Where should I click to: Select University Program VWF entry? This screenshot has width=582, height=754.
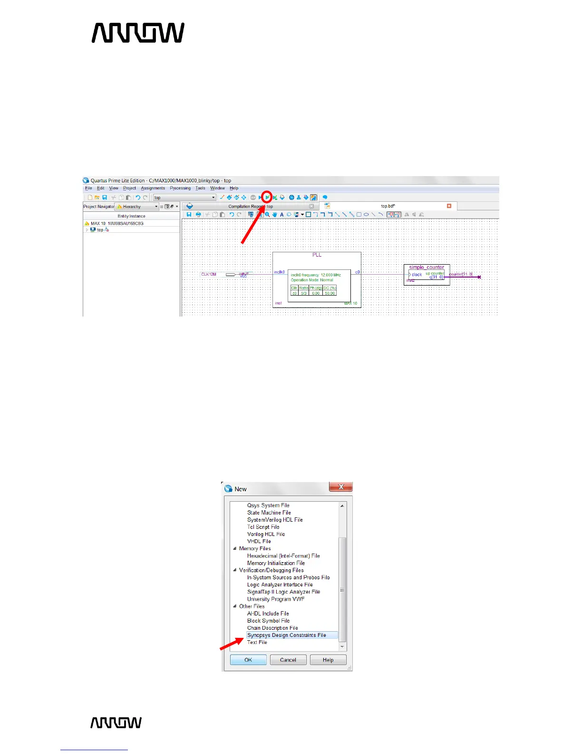pos(276,599)
